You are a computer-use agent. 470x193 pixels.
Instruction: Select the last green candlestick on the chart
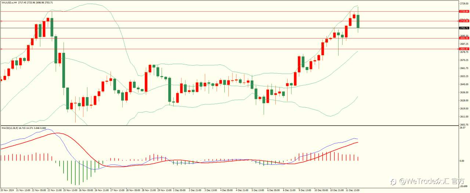358,21
